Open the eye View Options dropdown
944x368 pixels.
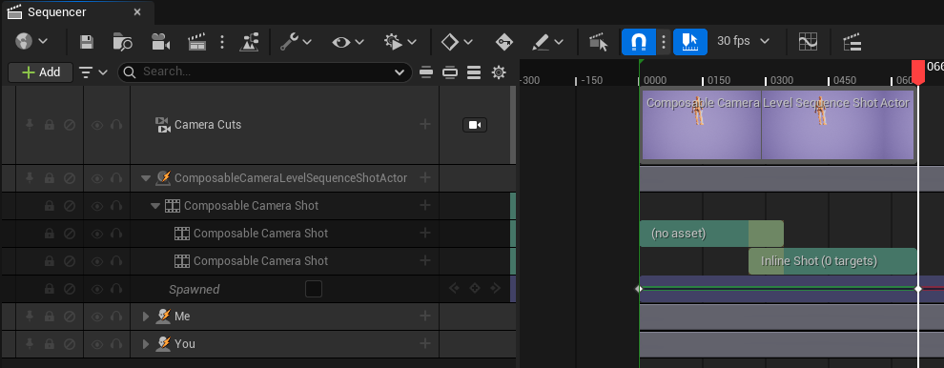348,42
